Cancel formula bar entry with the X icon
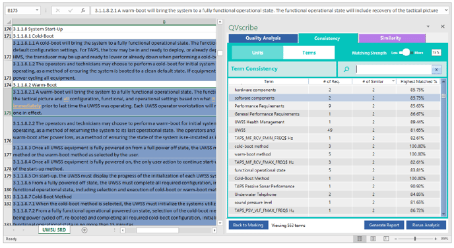Viewport: 454px width, 248px height. (58, 11)
